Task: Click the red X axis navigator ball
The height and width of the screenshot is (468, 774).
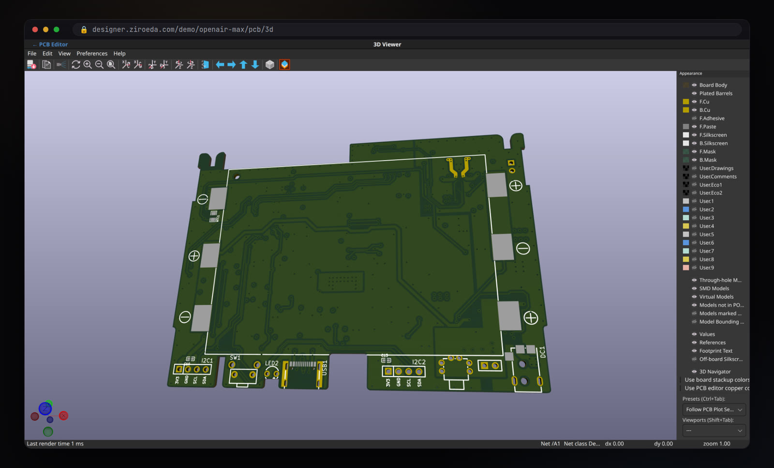Action: click(x=63, y=416)
